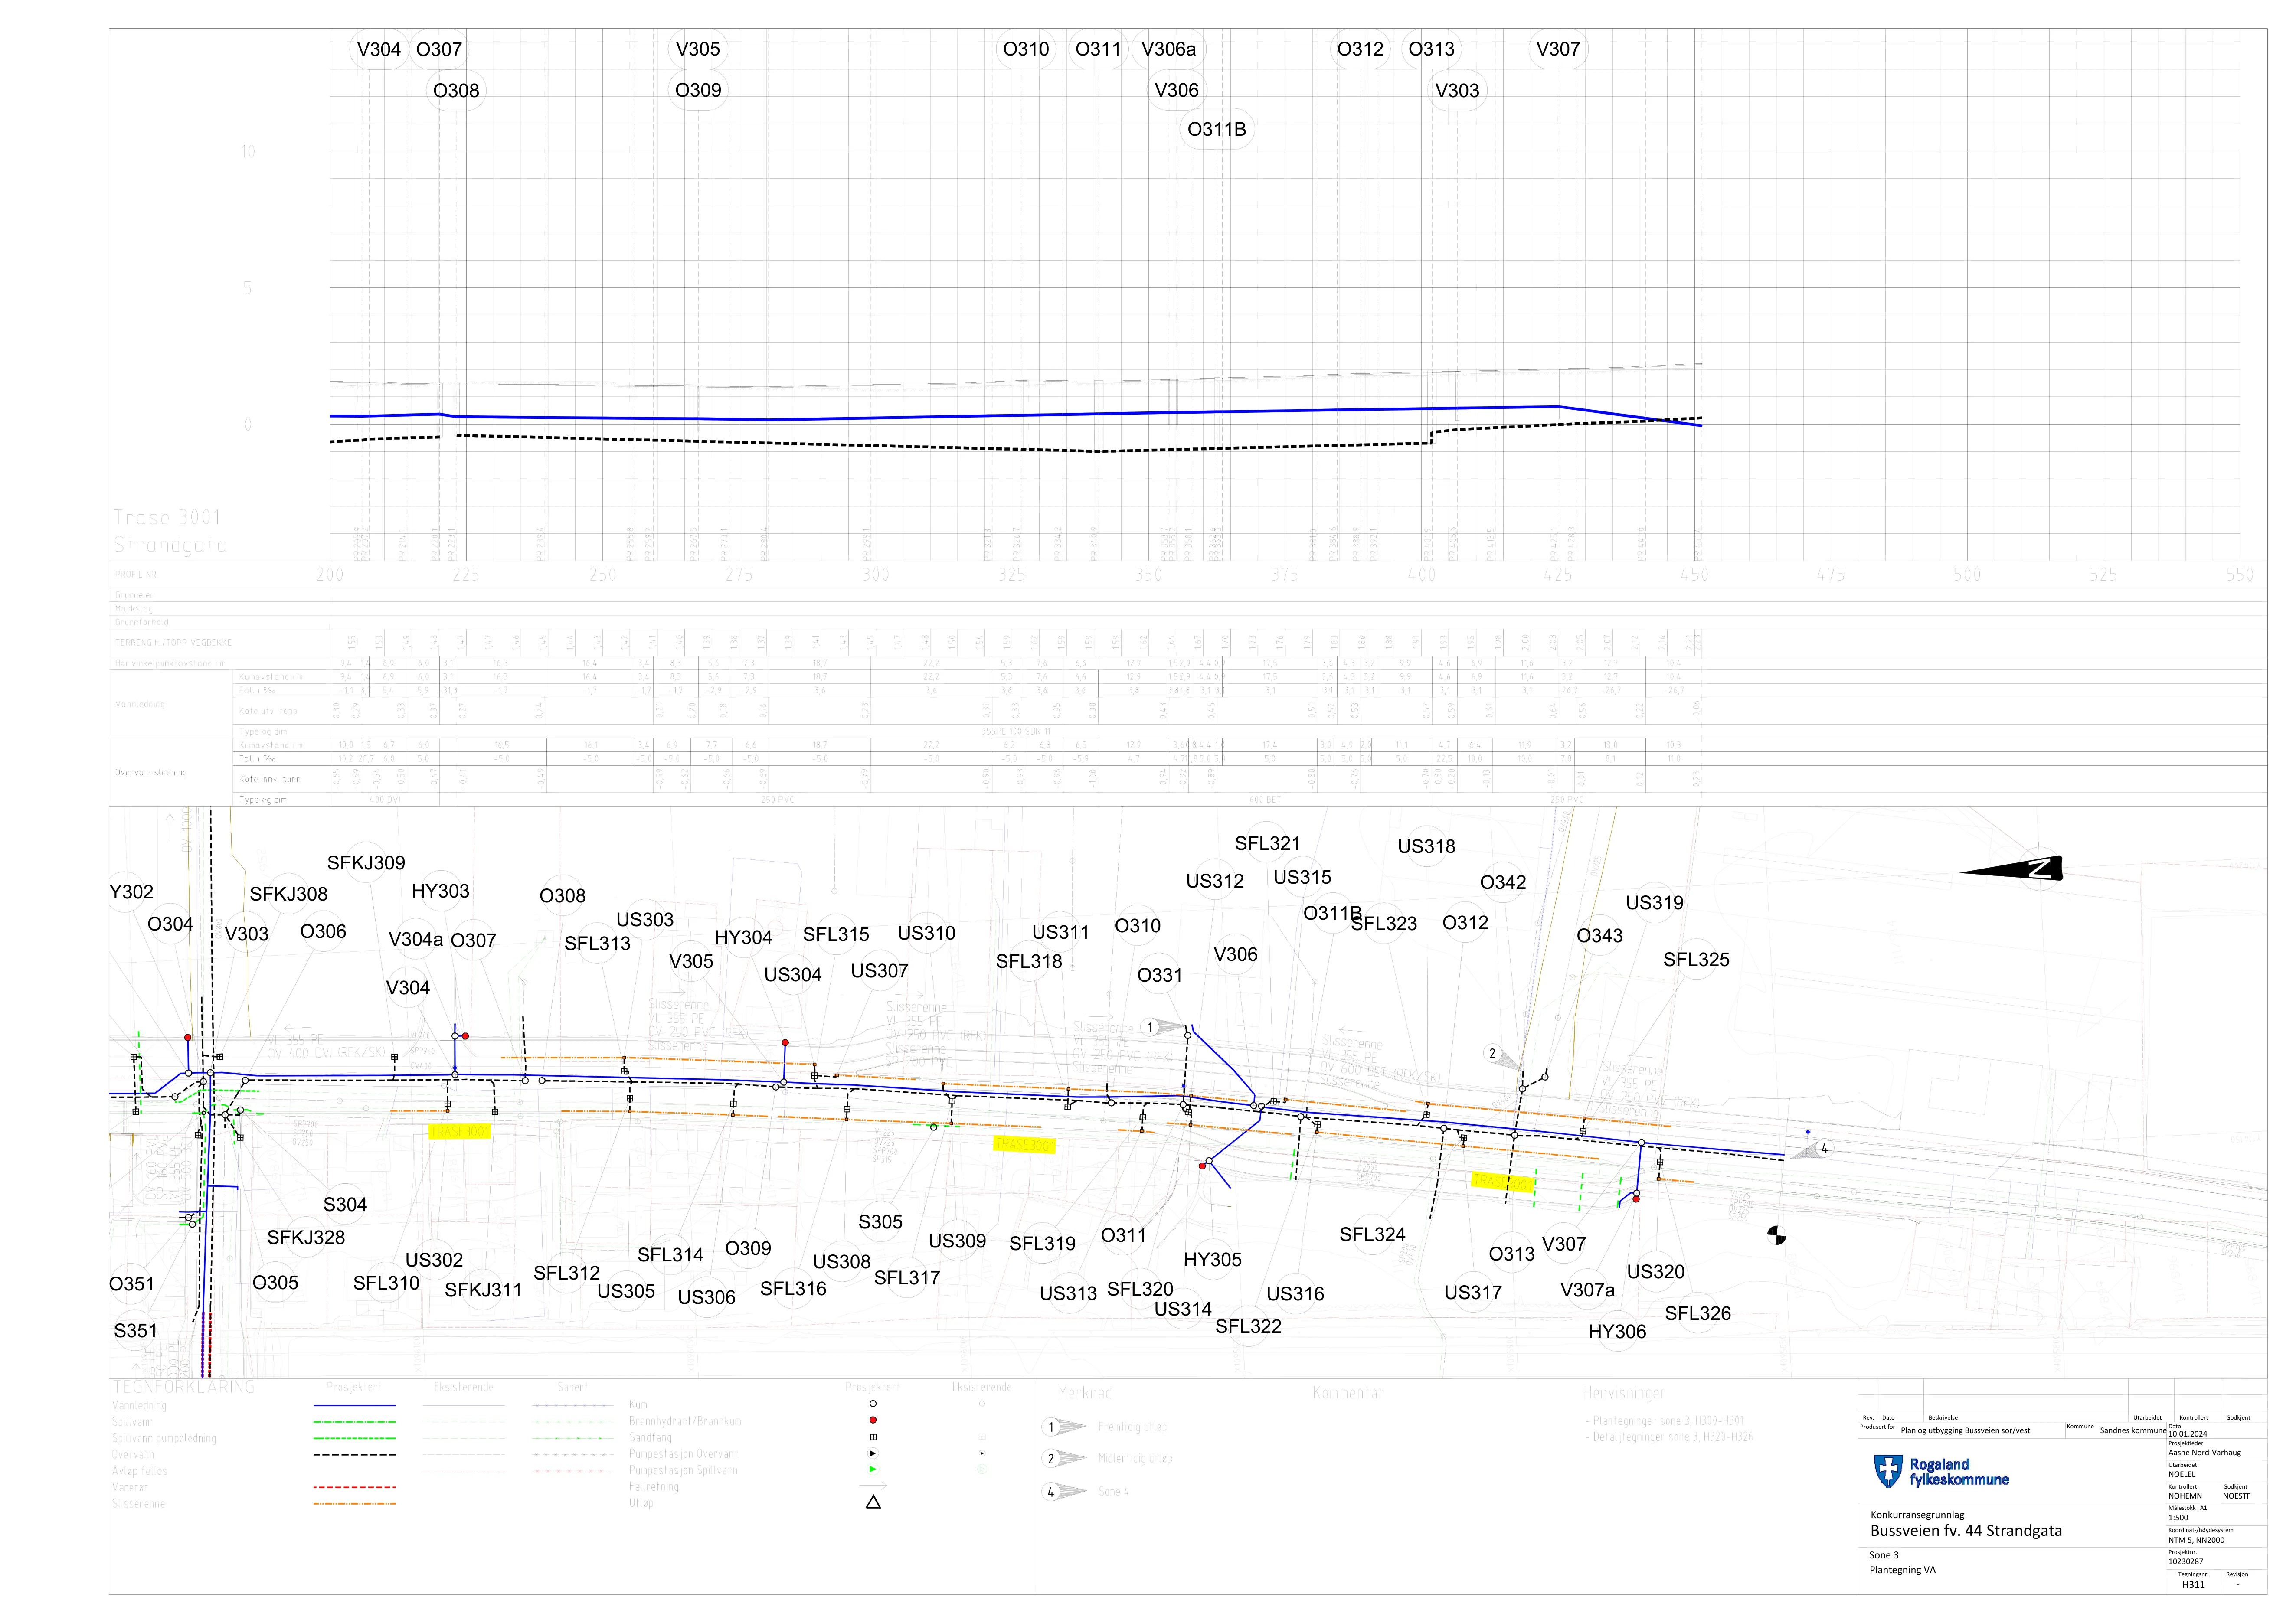This screenshot has height=1623, width=2296.
Task: Select the SFL325 label
Action: coord(1696,960)
